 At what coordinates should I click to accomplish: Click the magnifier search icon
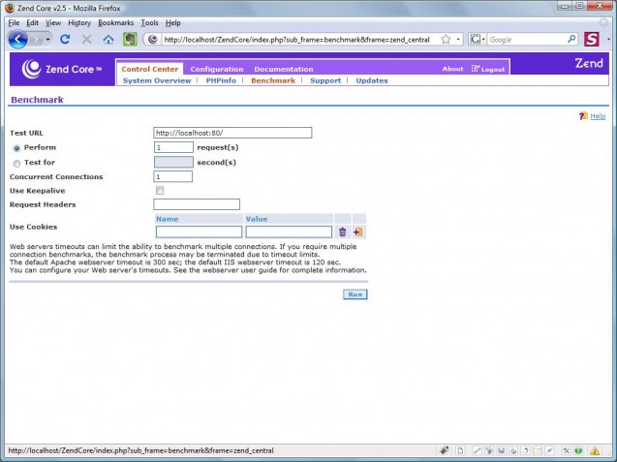(571, 39)
